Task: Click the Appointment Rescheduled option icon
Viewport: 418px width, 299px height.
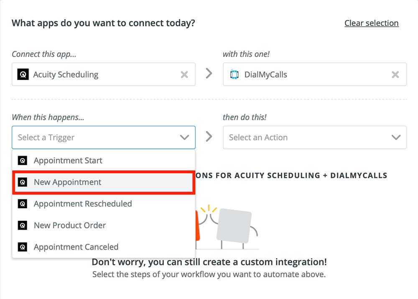Action: point(23,204)
